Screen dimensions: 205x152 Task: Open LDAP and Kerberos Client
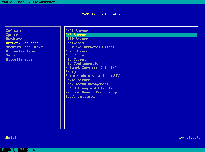(x=90, y=47)
